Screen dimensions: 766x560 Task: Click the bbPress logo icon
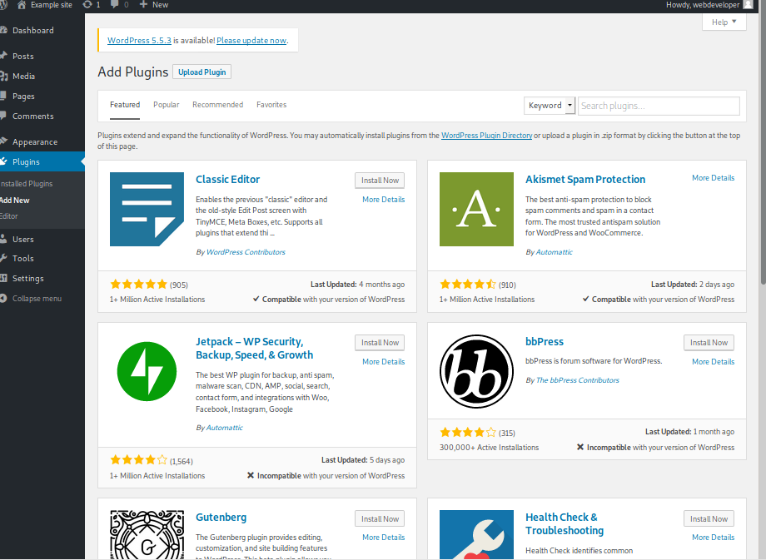(476, 371)
